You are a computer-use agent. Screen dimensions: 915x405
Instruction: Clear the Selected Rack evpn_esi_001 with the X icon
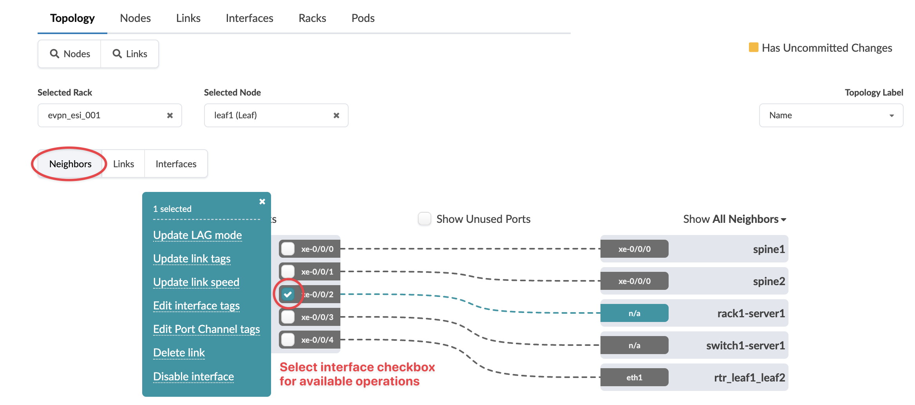(170, 116)
